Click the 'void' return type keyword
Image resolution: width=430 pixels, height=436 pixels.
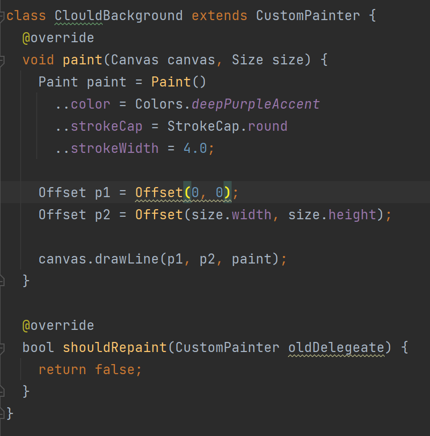(38, 60)
